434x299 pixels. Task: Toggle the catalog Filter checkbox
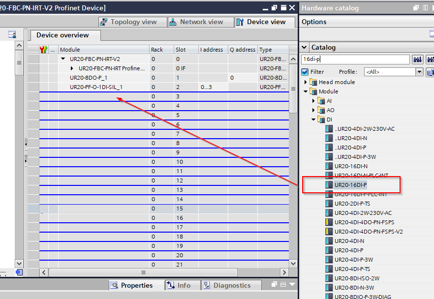point(305,72)
